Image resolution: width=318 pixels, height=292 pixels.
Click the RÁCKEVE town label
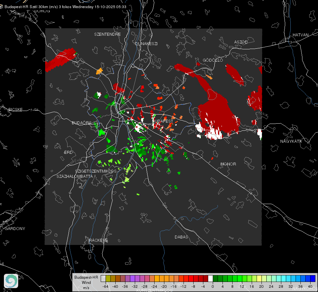click(x=98, y=240)
